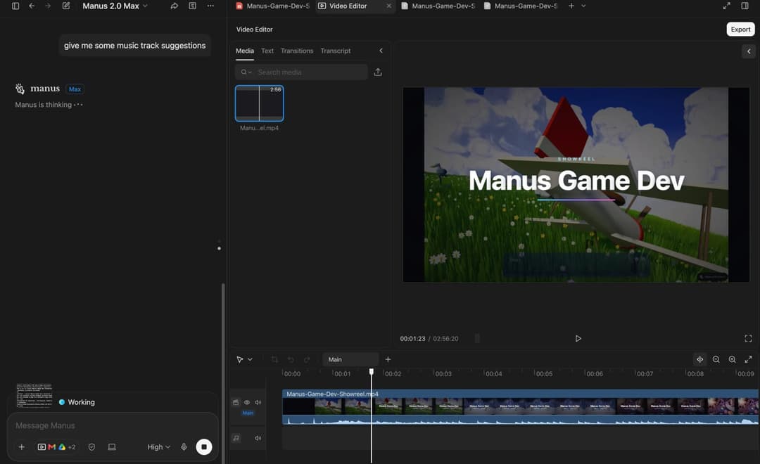The image size is (760, 464).
Task: Collapse the media panel with the chevron
Action: coord(381,51)
